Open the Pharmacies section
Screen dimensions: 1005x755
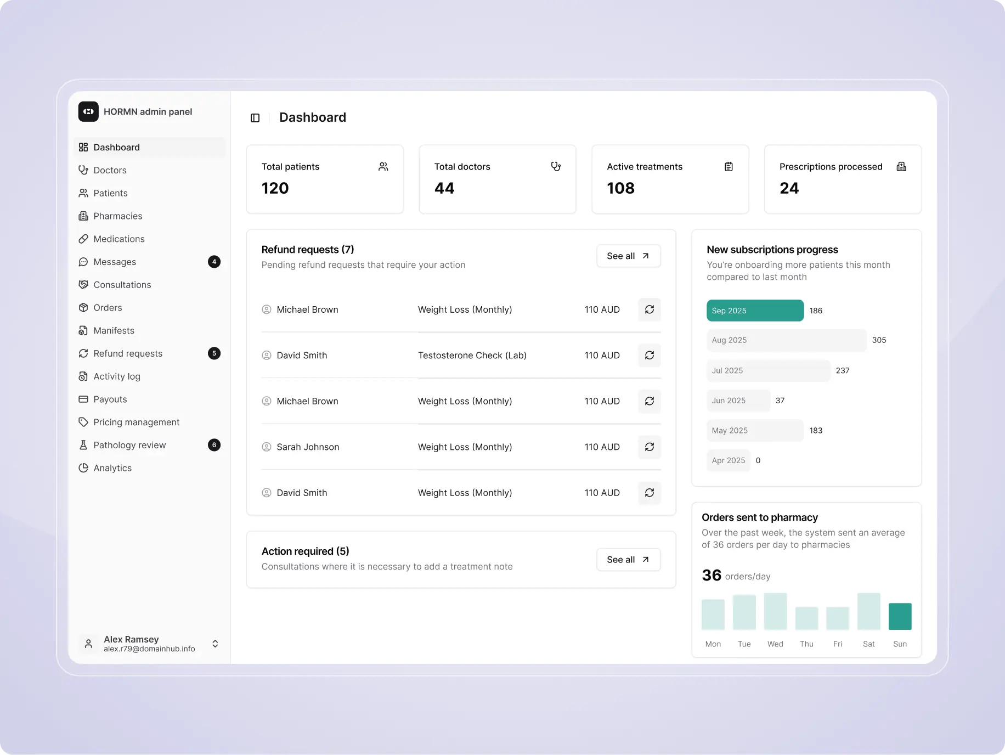pos(117,216)
